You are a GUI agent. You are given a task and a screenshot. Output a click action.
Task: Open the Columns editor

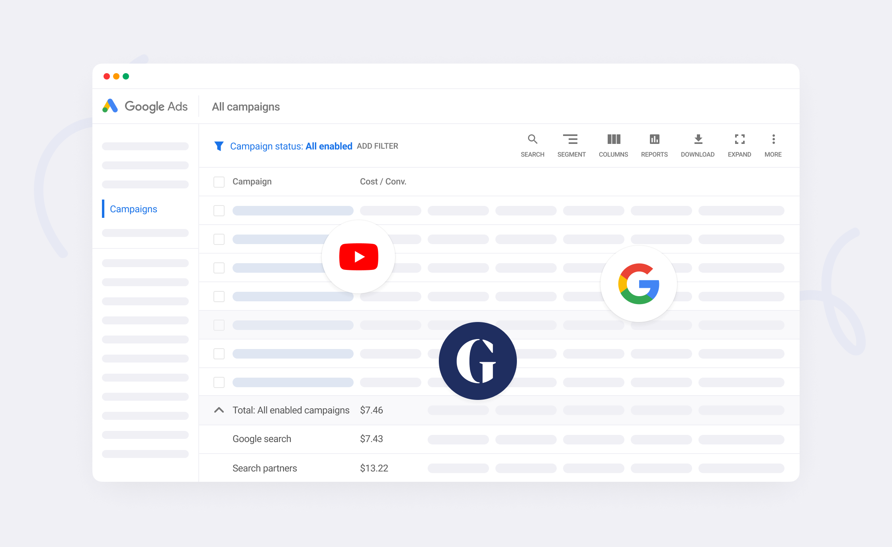point(613,140)
